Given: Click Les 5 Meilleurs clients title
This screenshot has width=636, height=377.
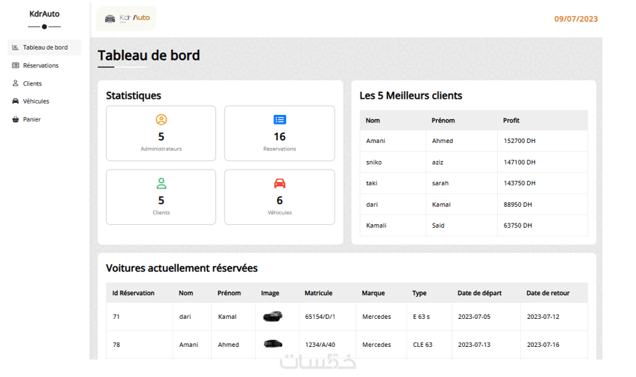Looking at the screenshot, I should [x=411, y=96].
